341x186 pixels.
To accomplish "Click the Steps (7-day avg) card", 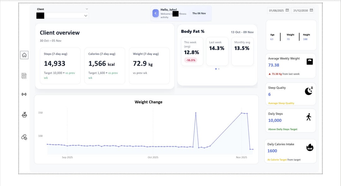I will point(60,66).
